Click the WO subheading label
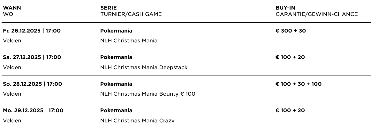This screenshot has width=371, height=131. click(8, 14)
